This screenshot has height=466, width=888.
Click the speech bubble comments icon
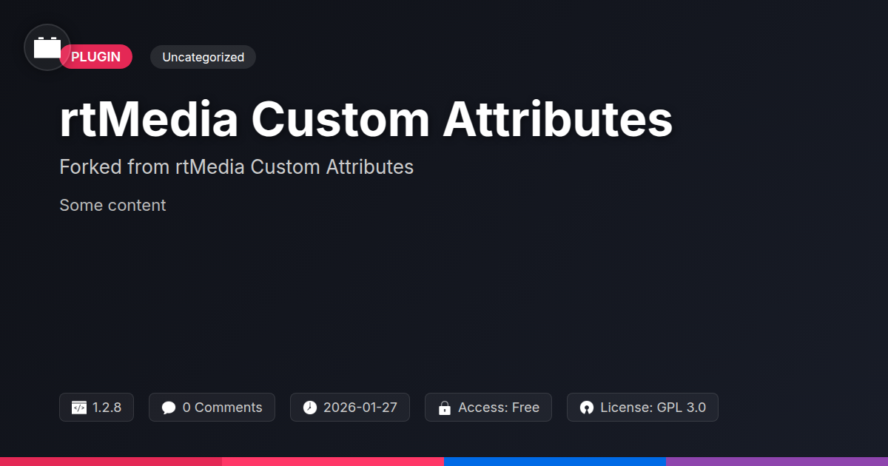point(169,408)
